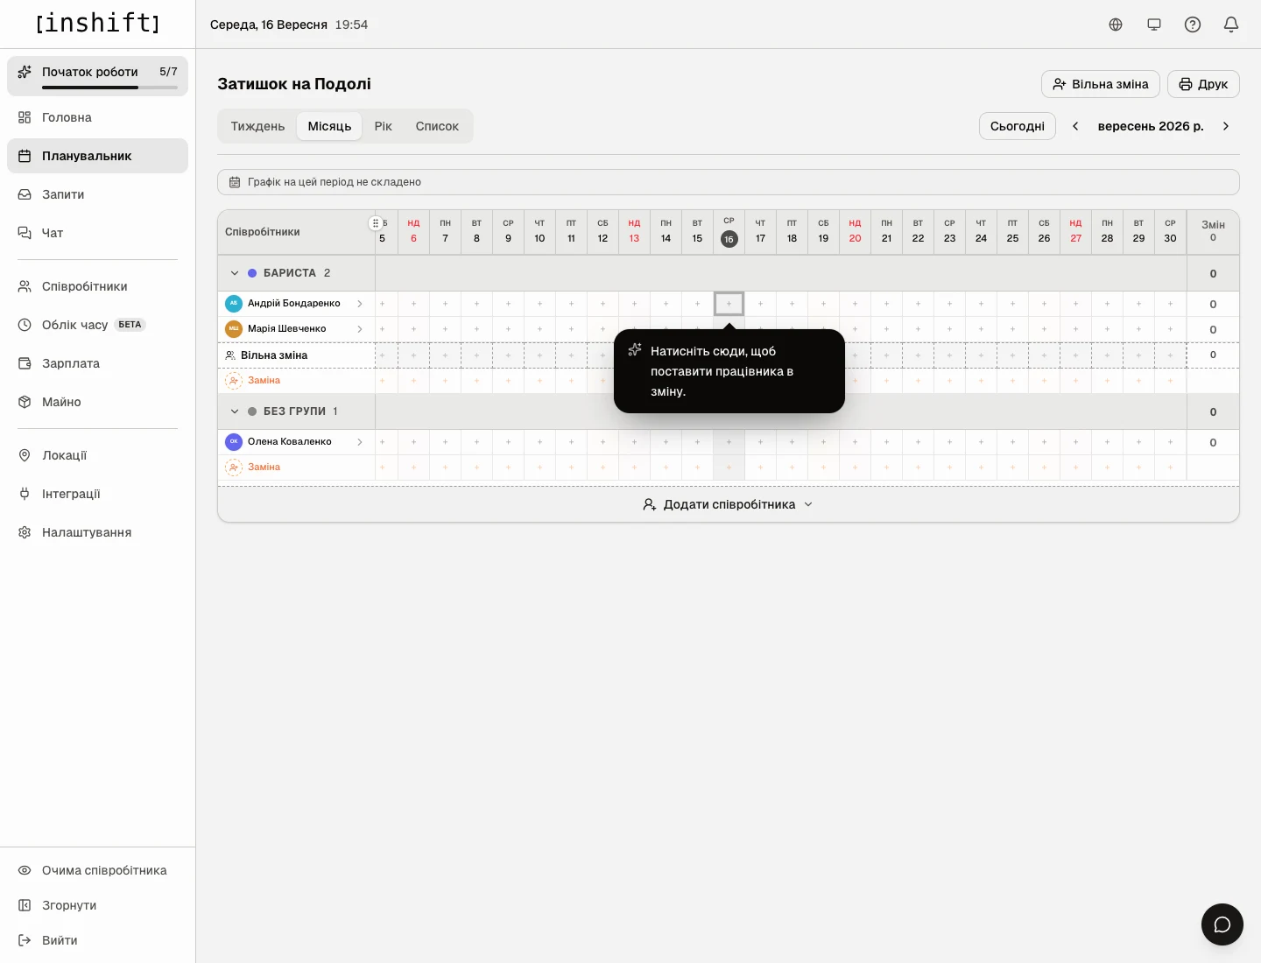Click the employee column drag handle
The image size is (1261, 963).
click(376, 223)
